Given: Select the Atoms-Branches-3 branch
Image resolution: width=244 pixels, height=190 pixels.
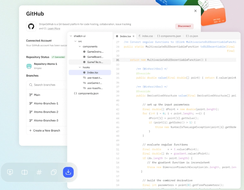Looking at the screenshot, I should point(46,120).
